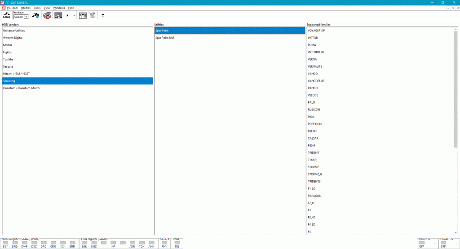Viewport: 460px width, 249px height.
Task: Expand the toolbar overflow down-arrow
Action: click(x=103, y=15)
